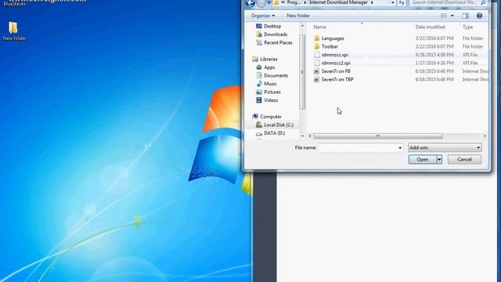Select Desktop in navigation pane

coord(272,26)
